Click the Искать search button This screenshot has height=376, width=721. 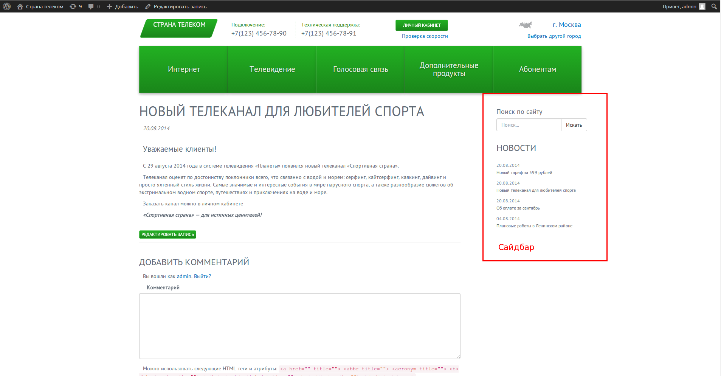574,125
